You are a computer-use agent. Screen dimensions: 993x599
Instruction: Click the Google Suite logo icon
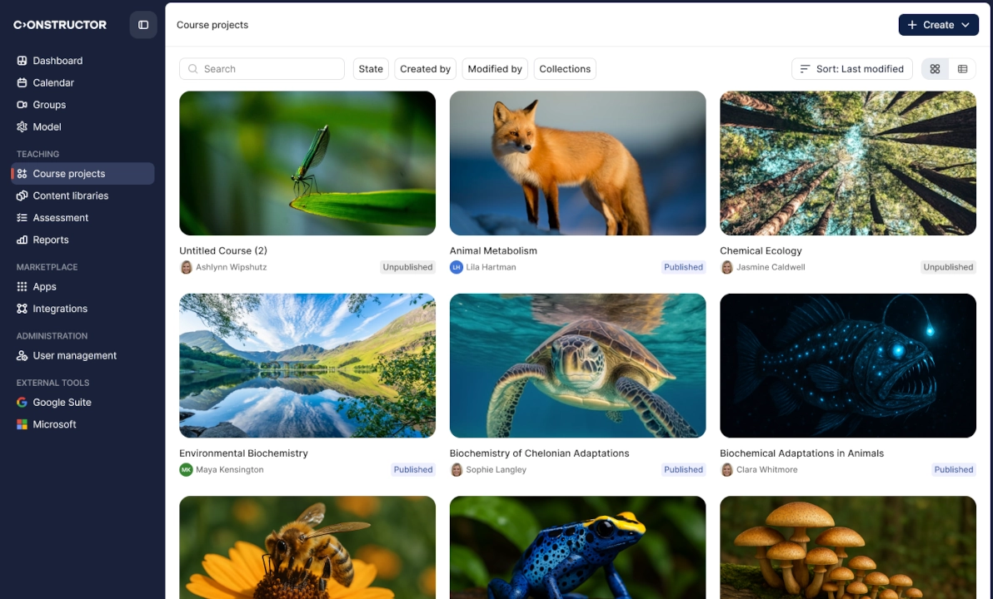(22, 403)
